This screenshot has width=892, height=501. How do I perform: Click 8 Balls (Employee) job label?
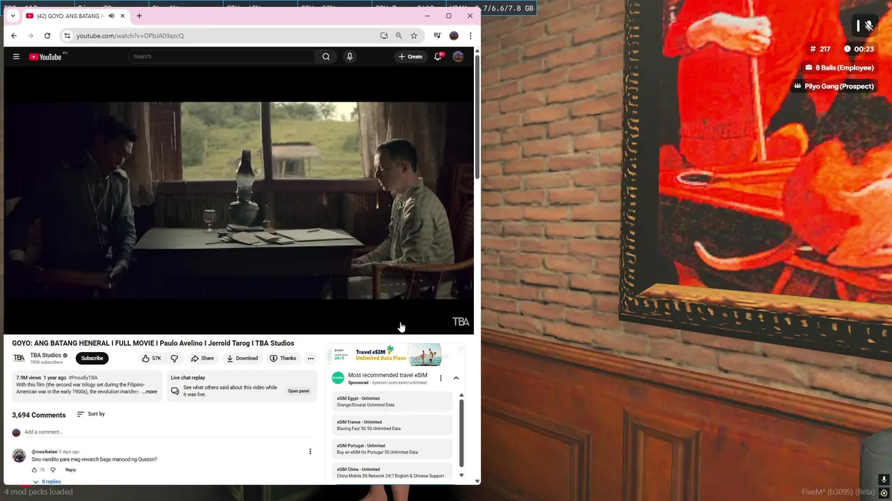tap(839, 67)
